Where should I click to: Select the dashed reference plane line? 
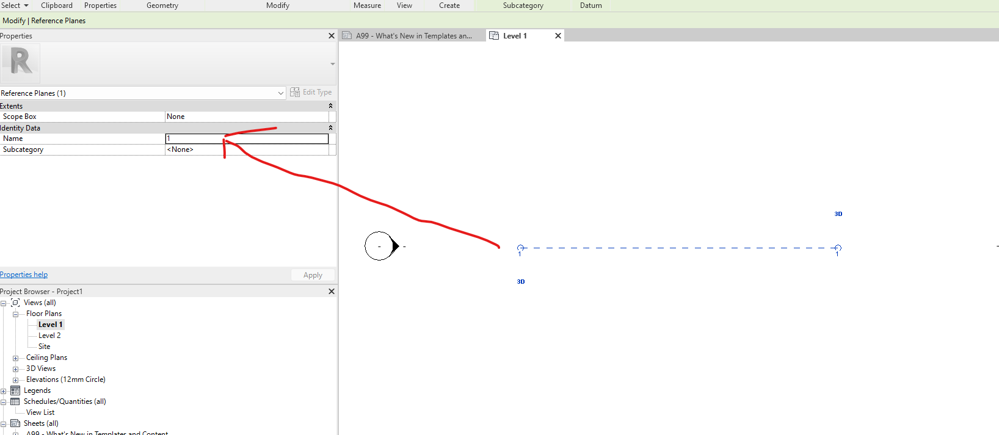(679, 248)
